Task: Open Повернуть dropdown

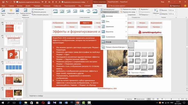Action: pyautogui.click(x=144, y=15)
